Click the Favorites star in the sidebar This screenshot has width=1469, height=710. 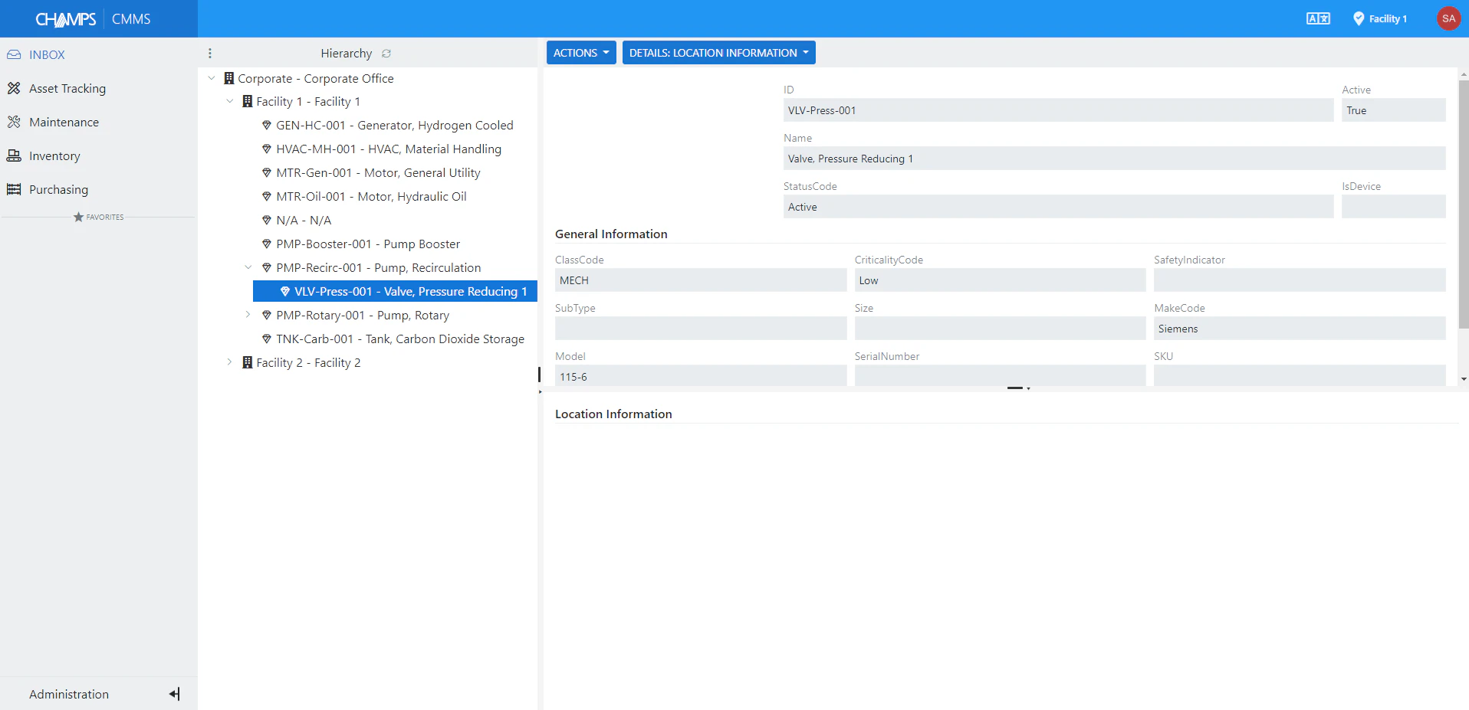tap(78, 217)
